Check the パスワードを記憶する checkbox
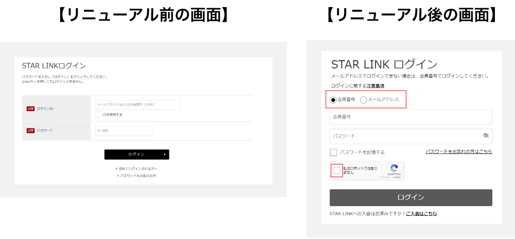The width and height of the screenshot is (515, 239). [334, 152]
